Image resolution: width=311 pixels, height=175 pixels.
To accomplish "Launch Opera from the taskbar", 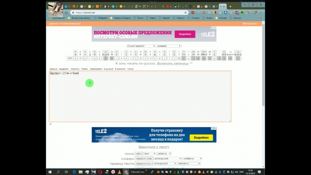I will (100, 172).
